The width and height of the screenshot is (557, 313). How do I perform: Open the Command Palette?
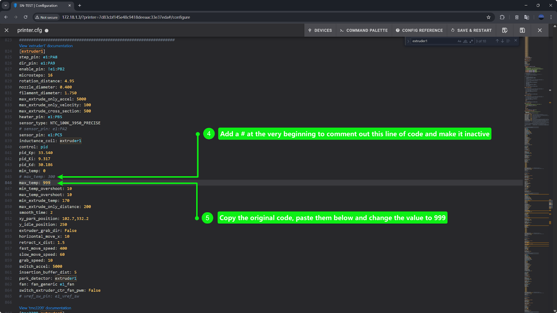pyautogui.click(x=363, y=30)
